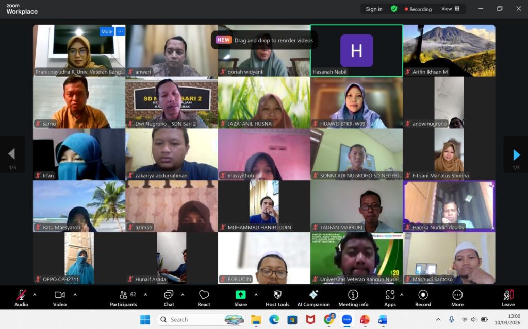Viewport: 528px width, 329px height.
Task: Click the Leave meeting button
Action: point(508,298)
